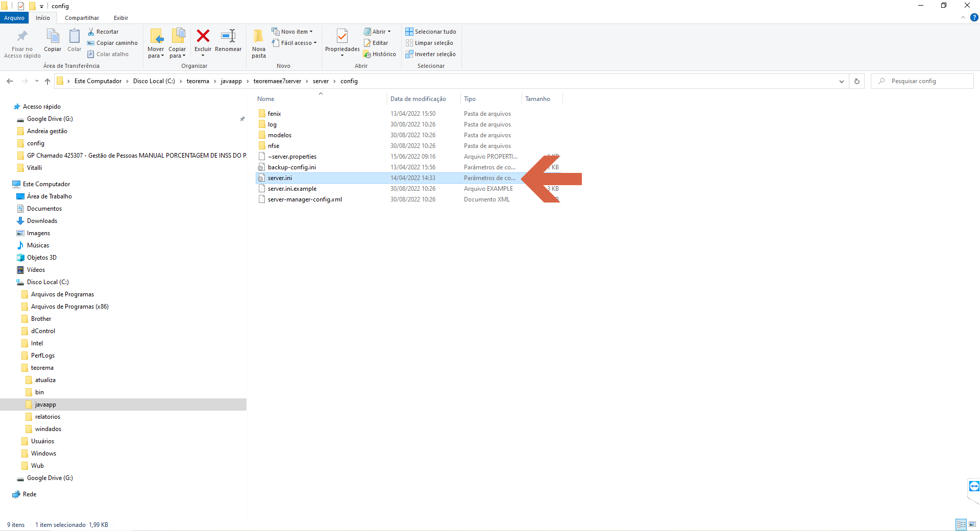Click javaapp in the address path
This screenshot has width=980, height=531.
(x=231, y=81)
